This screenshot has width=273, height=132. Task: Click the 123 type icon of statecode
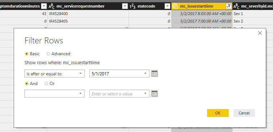click(132, 6)
